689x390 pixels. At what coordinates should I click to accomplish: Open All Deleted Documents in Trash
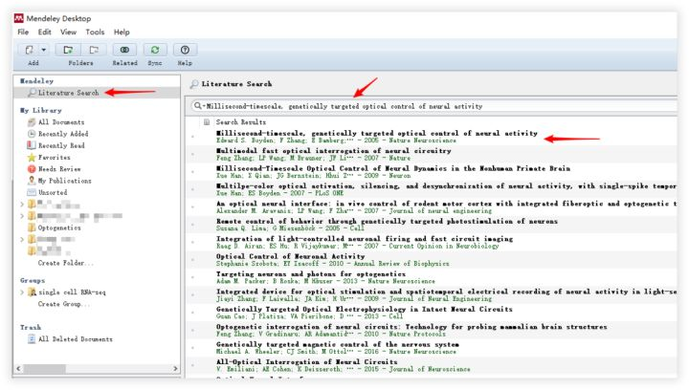pos(76,339)
